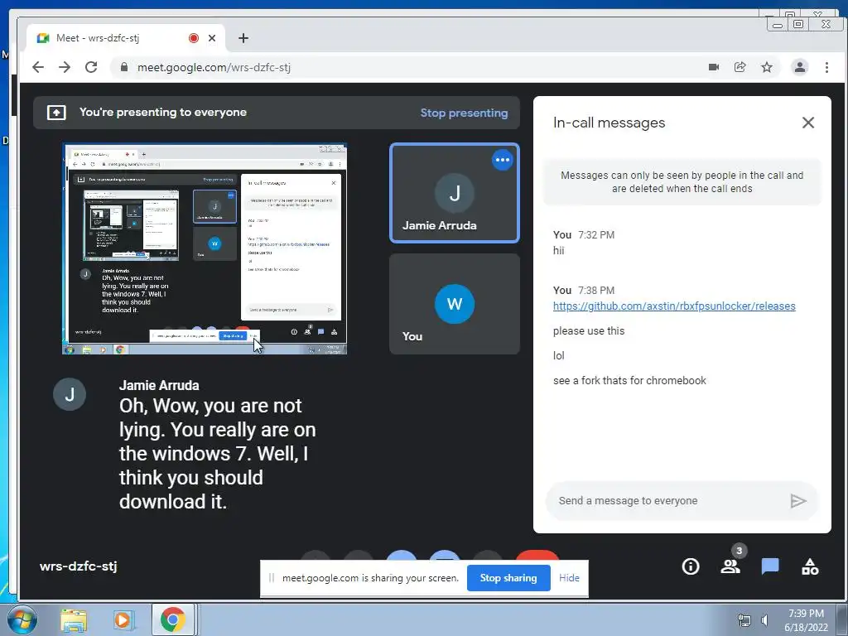Click the In-call messages heading
The image size is (848, 636).
(x=609, y=123)
